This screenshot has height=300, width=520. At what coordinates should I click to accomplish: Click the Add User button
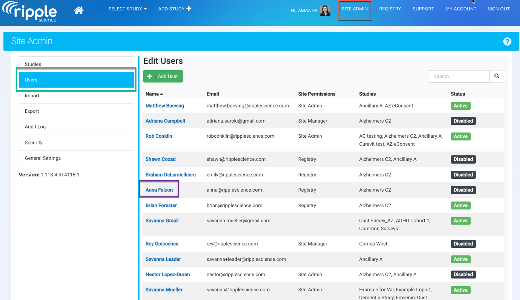tap(163, 76)
